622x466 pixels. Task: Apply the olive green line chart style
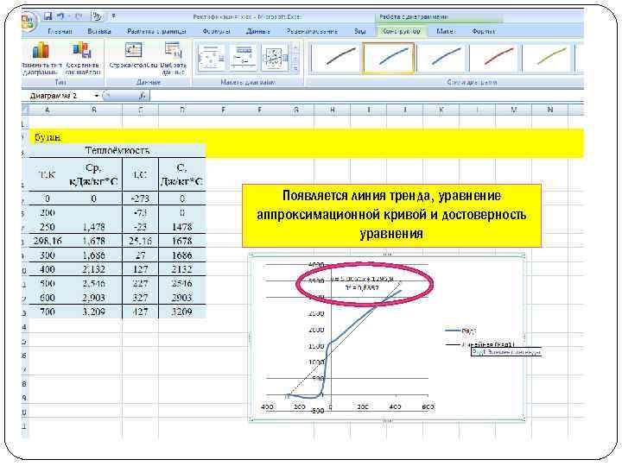(x=547, y=58)
